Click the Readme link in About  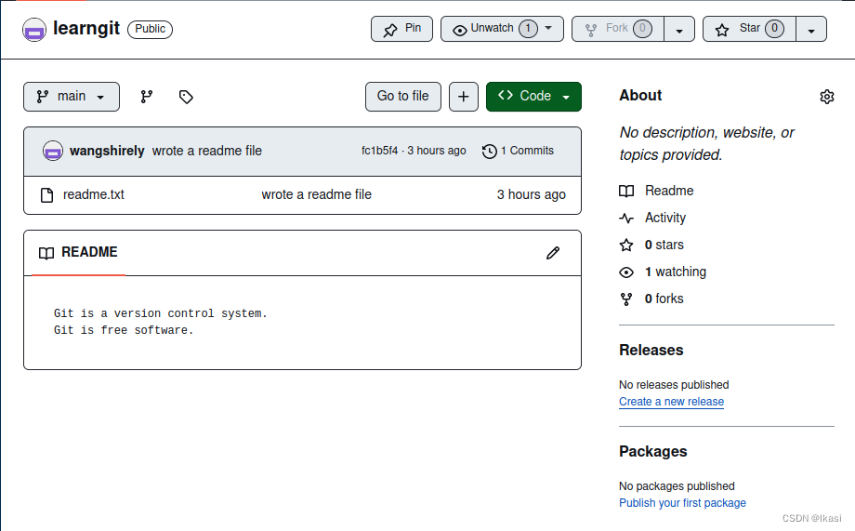click(x=669, y=191)
